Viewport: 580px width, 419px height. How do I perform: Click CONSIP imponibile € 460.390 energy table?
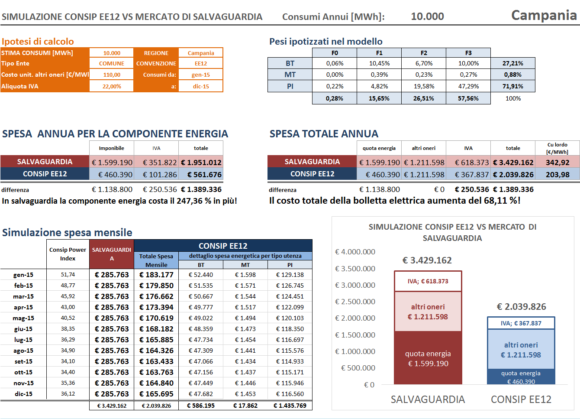click(x=112, y=174)
